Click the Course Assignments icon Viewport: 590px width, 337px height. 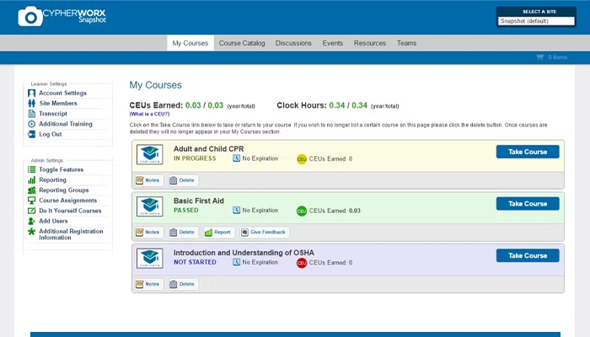[x=32, y=201]
